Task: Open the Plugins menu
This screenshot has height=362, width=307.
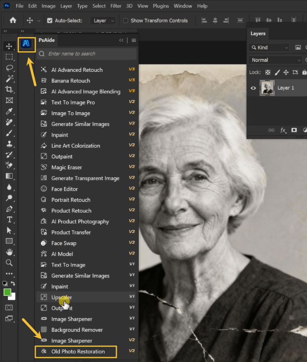Action: click(161, 6)
